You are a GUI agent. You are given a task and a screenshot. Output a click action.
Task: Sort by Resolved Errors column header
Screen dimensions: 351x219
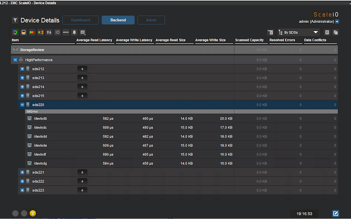(282, 40)
